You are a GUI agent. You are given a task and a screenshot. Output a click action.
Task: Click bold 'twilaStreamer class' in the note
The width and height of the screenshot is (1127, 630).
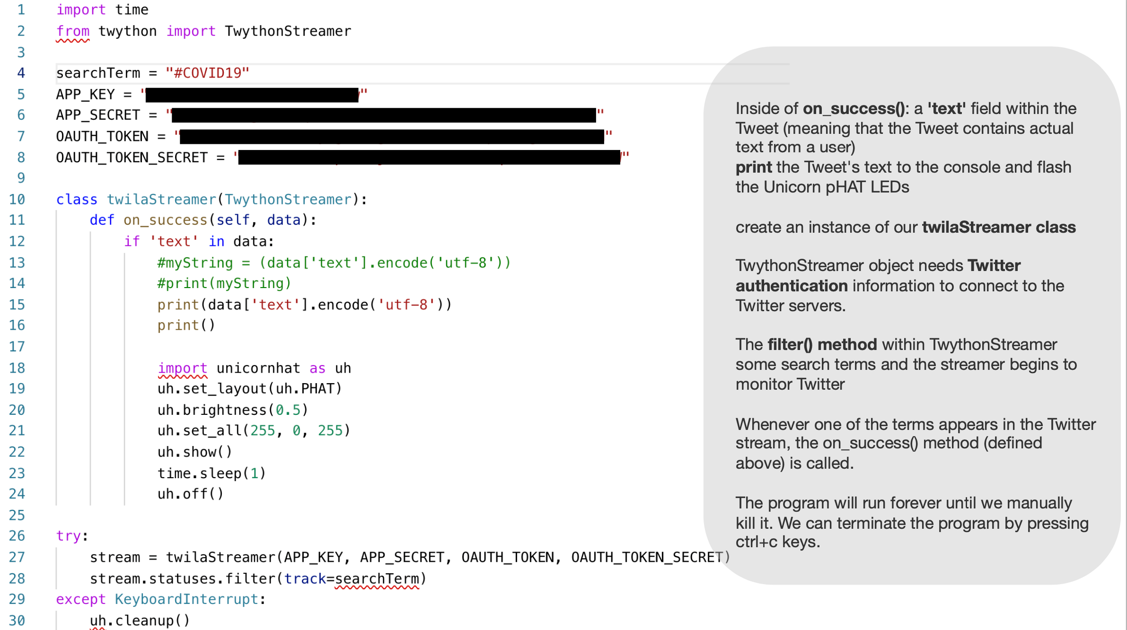[999, 227]
